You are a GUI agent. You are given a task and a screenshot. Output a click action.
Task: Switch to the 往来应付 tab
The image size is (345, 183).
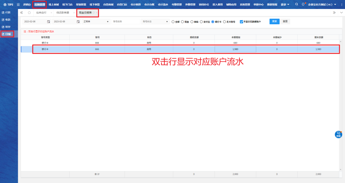[x=41, y=12]
